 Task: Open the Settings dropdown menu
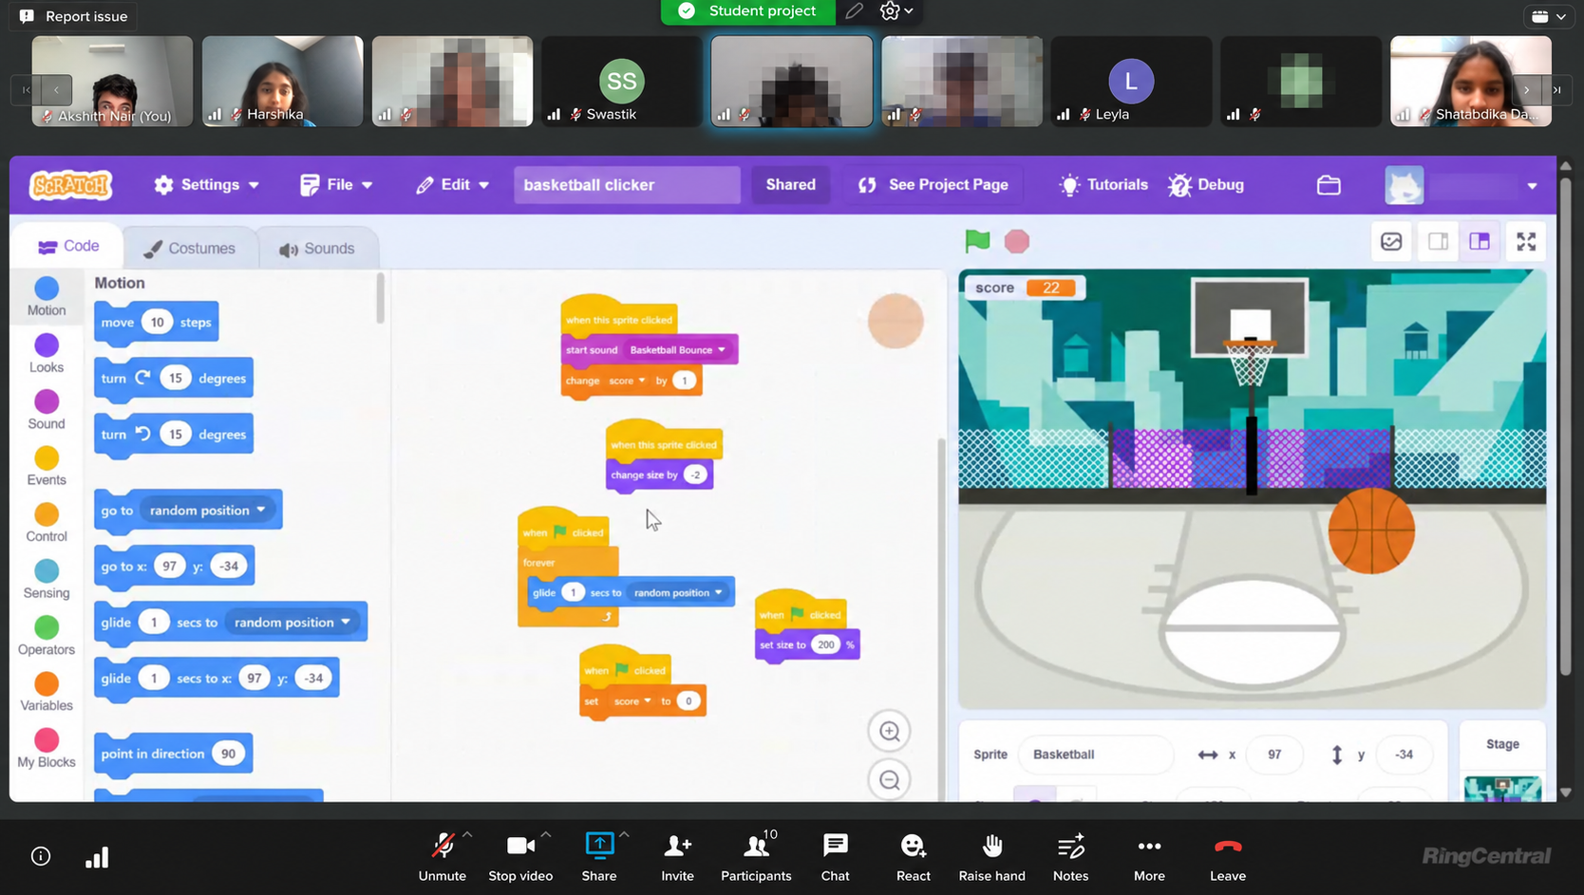coord(207,185)
